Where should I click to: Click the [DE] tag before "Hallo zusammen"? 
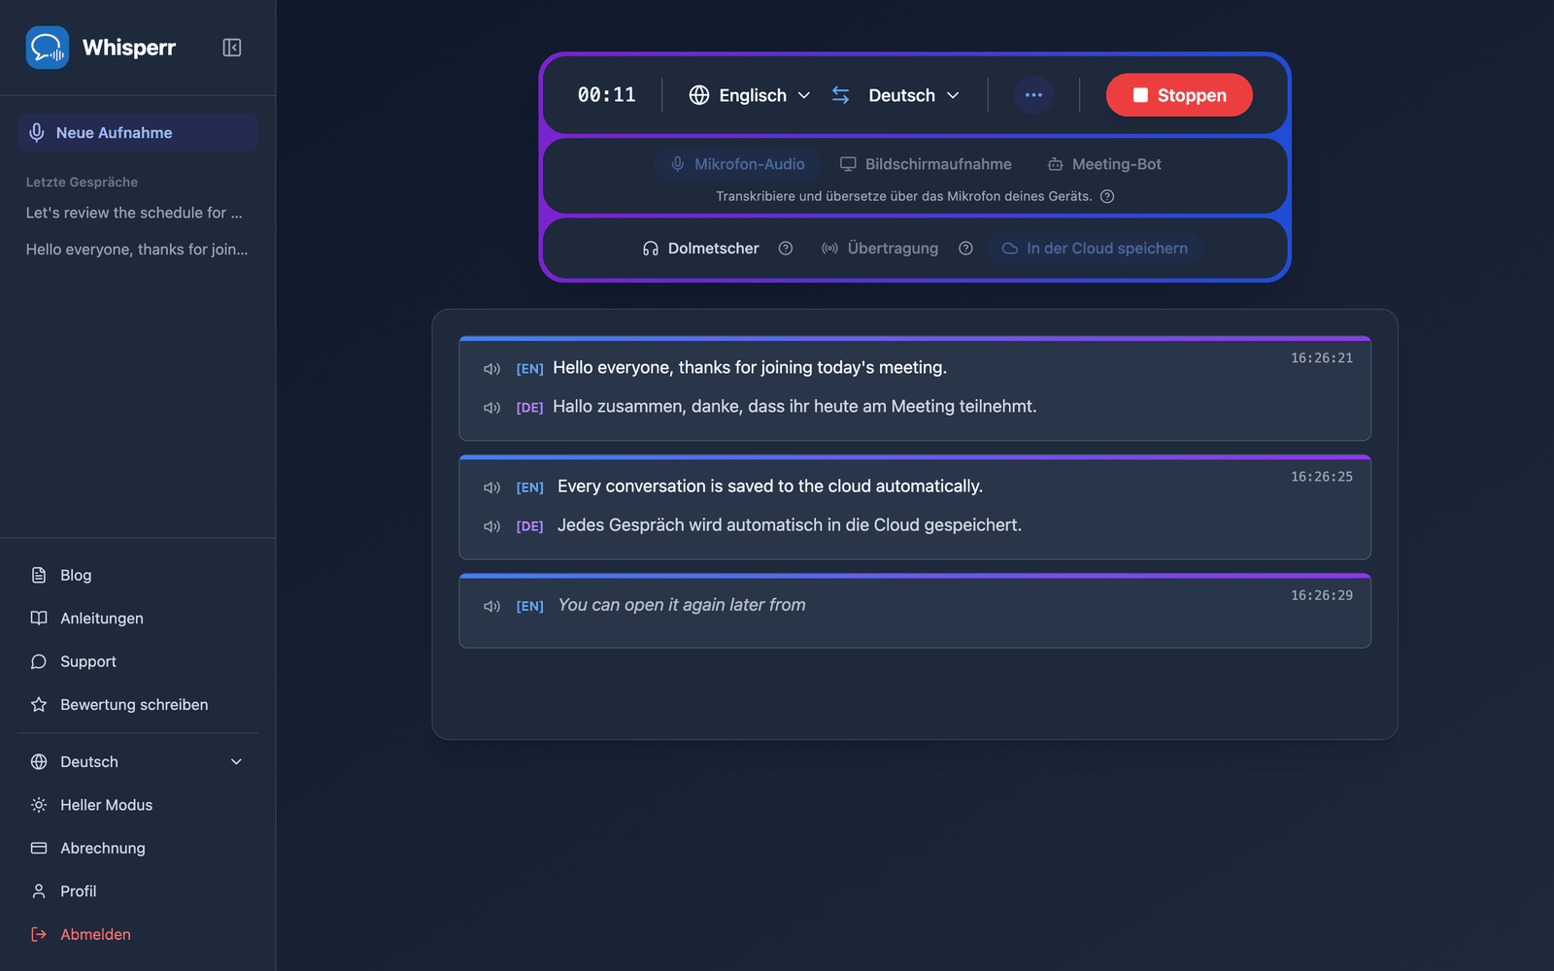(529, 408)
